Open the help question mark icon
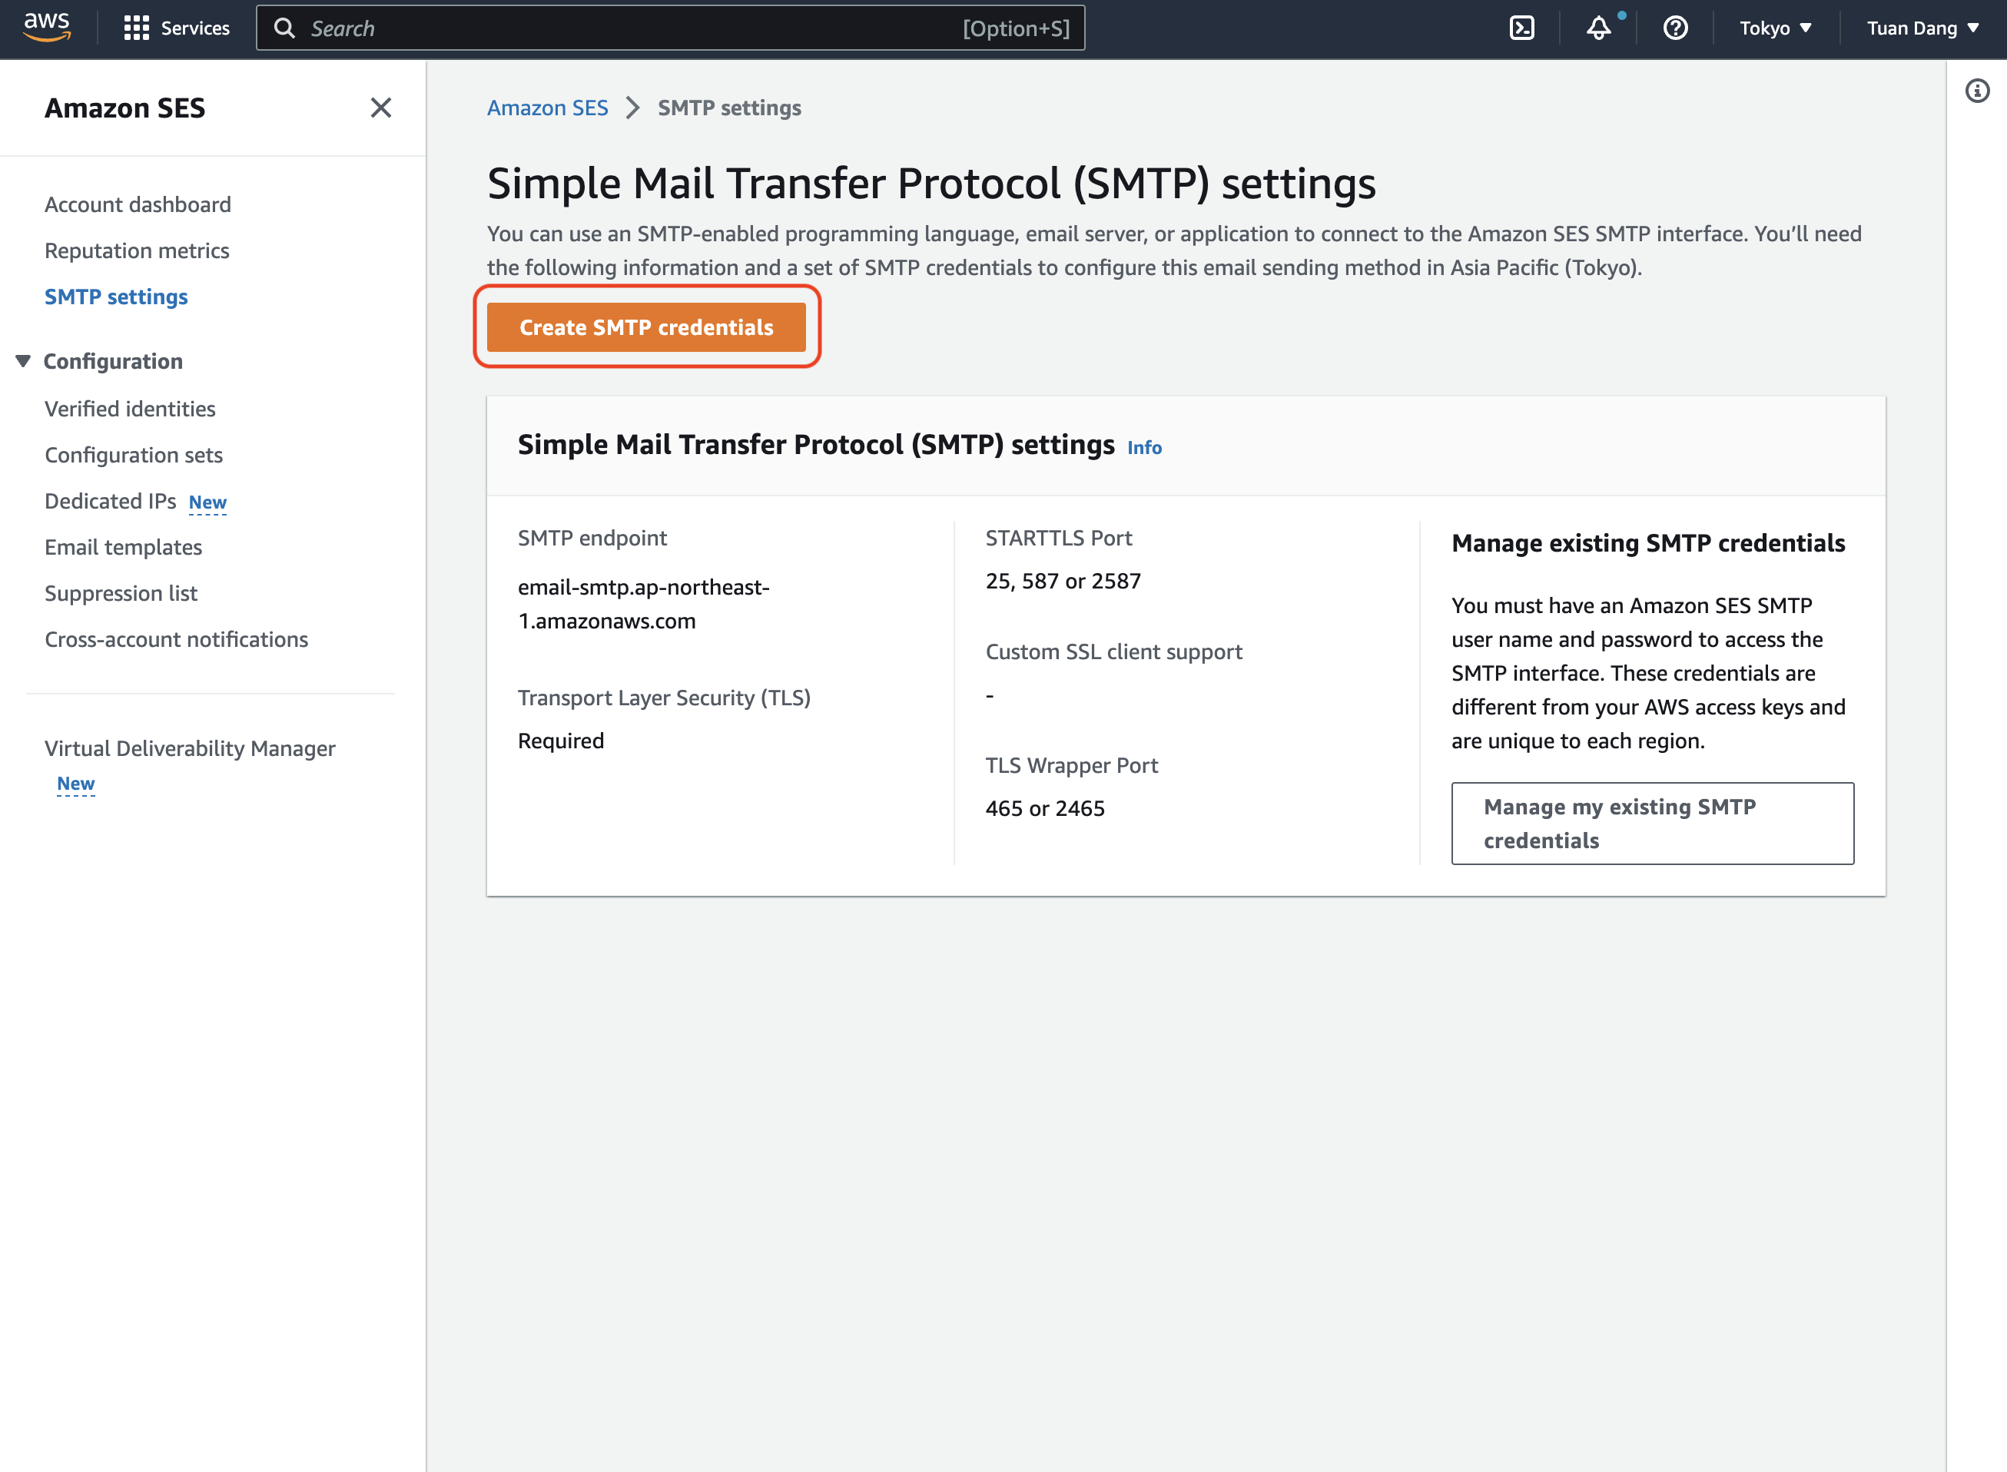The width and height of the screenshot is (2007, 1472). pyautogui.click(x=1676, y=28)
